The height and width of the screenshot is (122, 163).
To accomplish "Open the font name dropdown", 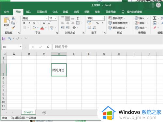I will click(47, 18).
